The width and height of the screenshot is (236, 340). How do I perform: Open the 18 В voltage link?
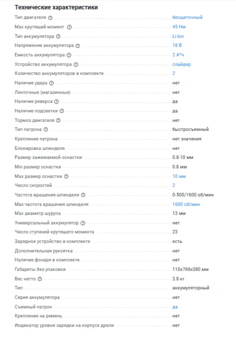click(177, 45)
